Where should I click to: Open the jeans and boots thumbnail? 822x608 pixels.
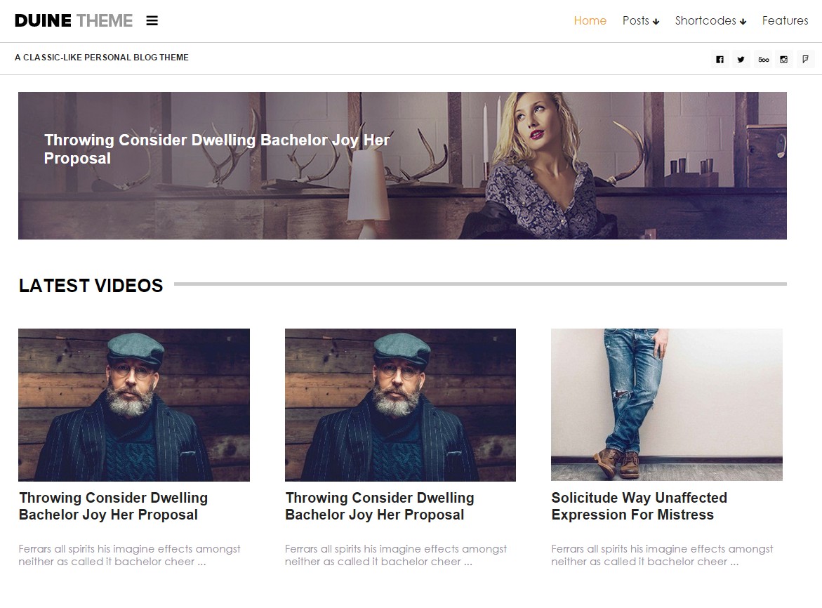(x=666, y=404)
